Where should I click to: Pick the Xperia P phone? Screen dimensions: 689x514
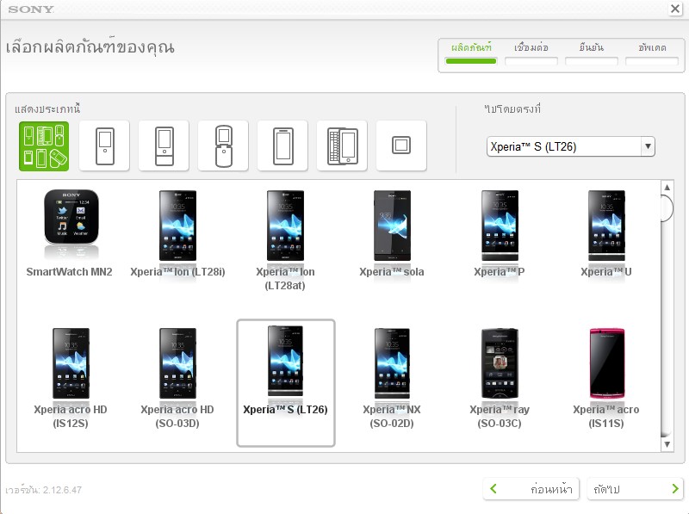click(x=500, y=226)
